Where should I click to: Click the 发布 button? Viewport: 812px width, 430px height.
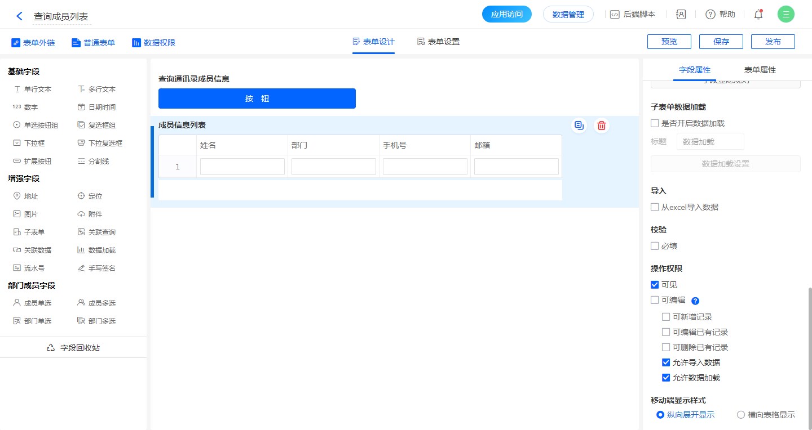click(773, 42)
